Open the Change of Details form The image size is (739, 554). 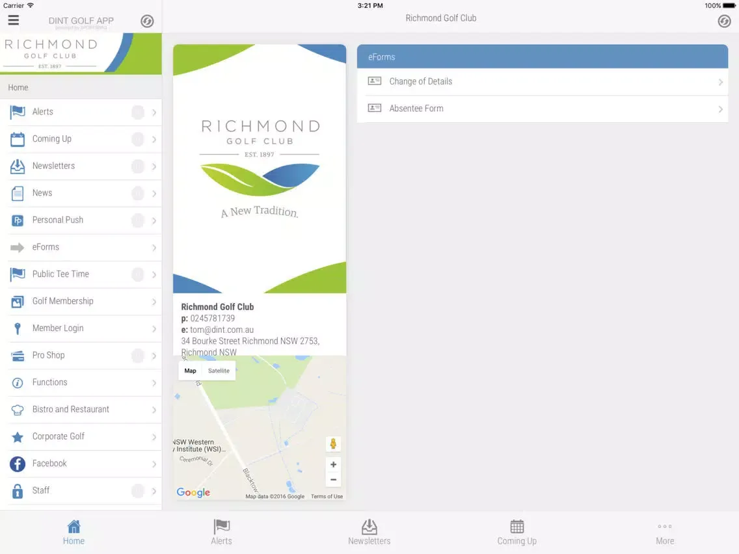coord(543,82)
